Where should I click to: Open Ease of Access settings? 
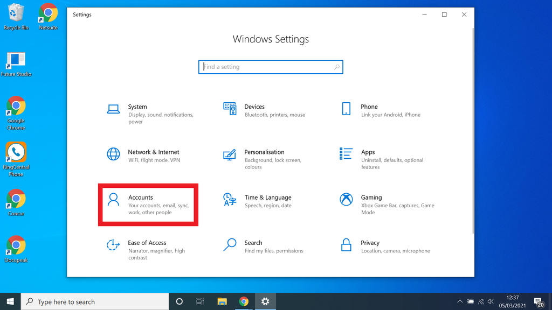click(148, 246)
